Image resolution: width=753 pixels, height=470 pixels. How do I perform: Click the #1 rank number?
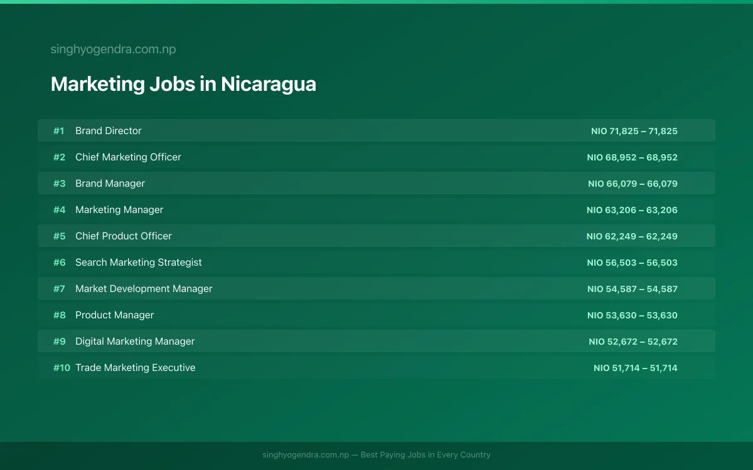[x=59, y=131]
